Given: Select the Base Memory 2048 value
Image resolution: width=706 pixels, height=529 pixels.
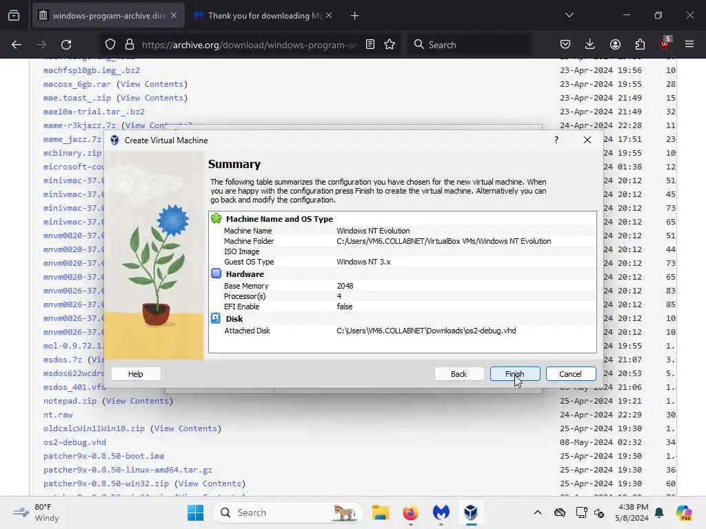Looking at the screenshot, I should (345, 286).
